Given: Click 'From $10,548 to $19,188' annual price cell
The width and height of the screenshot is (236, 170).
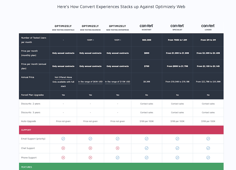Looking at the screenshot, I should 178,82.
